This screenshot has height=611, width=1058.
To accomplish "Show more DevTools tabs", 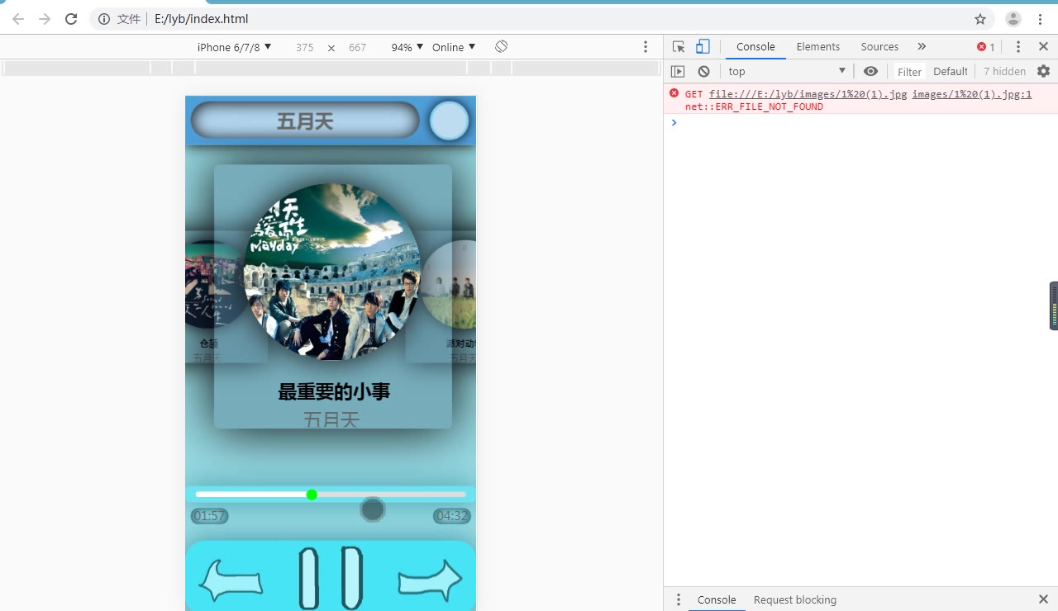I will coord(922,47).
